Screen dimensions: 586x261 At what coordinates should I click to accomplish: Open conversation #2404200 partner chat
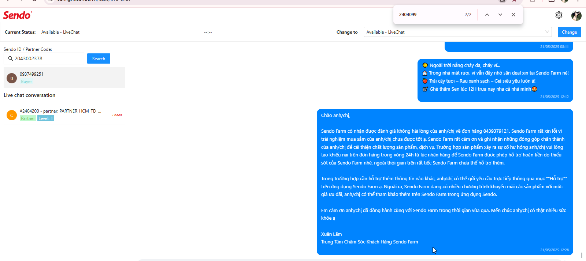[64, 114]
